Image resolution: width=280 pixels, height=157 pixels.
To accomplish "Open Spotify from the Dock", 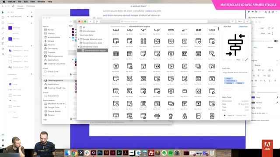I will click(171, 153).
